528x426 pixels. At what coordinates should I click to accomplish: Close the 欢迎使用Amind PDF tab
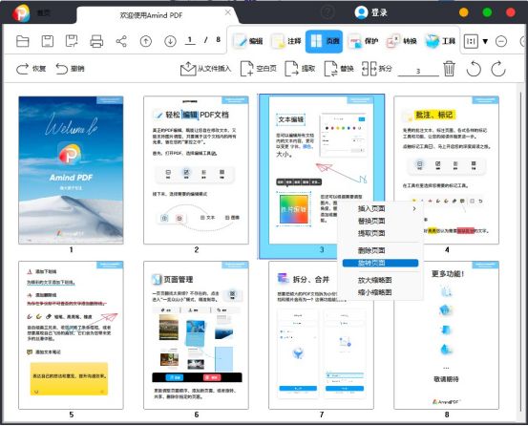click(228, 12)
